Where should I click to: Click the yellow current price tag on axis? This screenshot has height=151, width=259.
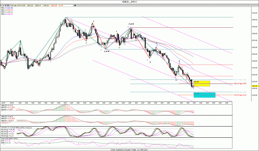click(x=255, y=86)
